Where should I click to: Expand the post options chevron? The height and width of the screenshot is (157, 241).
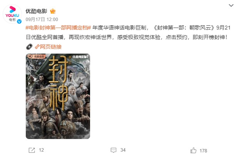click(x=231, y=5)
